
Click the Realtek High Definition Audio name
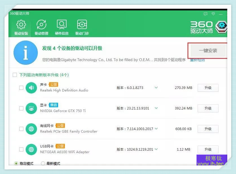point(64,90)
